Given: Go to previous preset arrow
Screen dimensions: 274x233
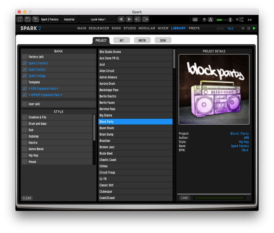Looking at the screenshot, I should coord(121,19).
